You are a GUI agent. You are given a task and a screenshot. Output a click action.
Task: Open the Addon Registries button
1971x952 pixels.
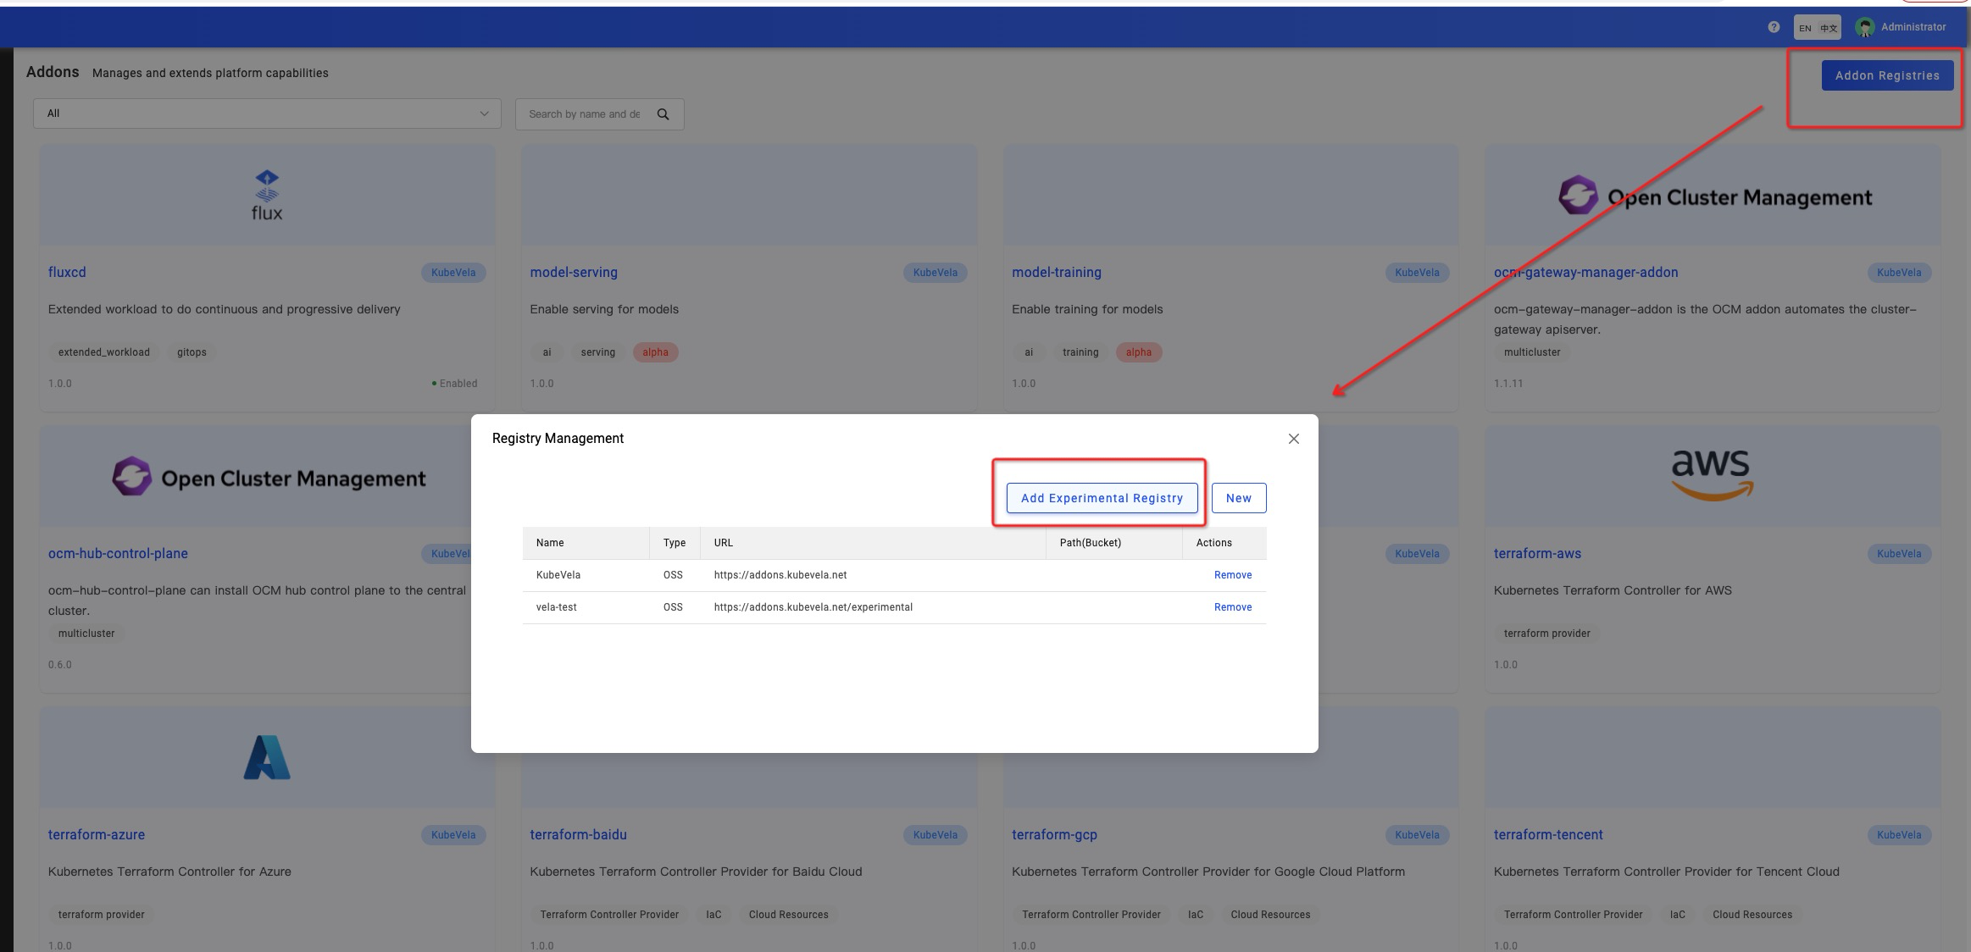(x=1887, y=75)
